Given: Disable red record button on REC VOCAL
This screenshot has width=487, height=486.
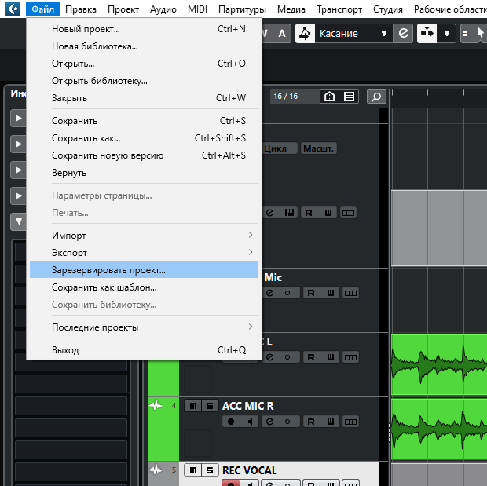Looking at the screenshot, I should [x=231, y=483].
